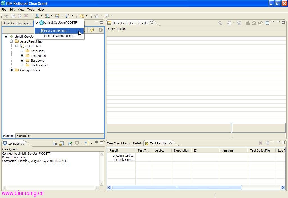Click the query results table icon on the tab
This screenshot has height=198, width=288.
coord(109,23)
